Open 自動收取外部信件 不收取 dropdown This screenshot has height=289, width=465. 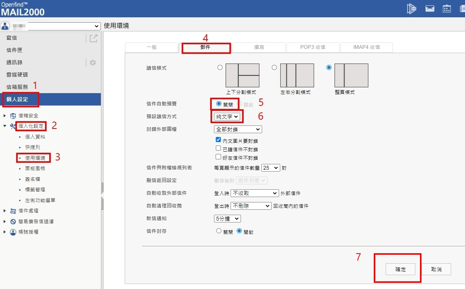click(254, 193)
